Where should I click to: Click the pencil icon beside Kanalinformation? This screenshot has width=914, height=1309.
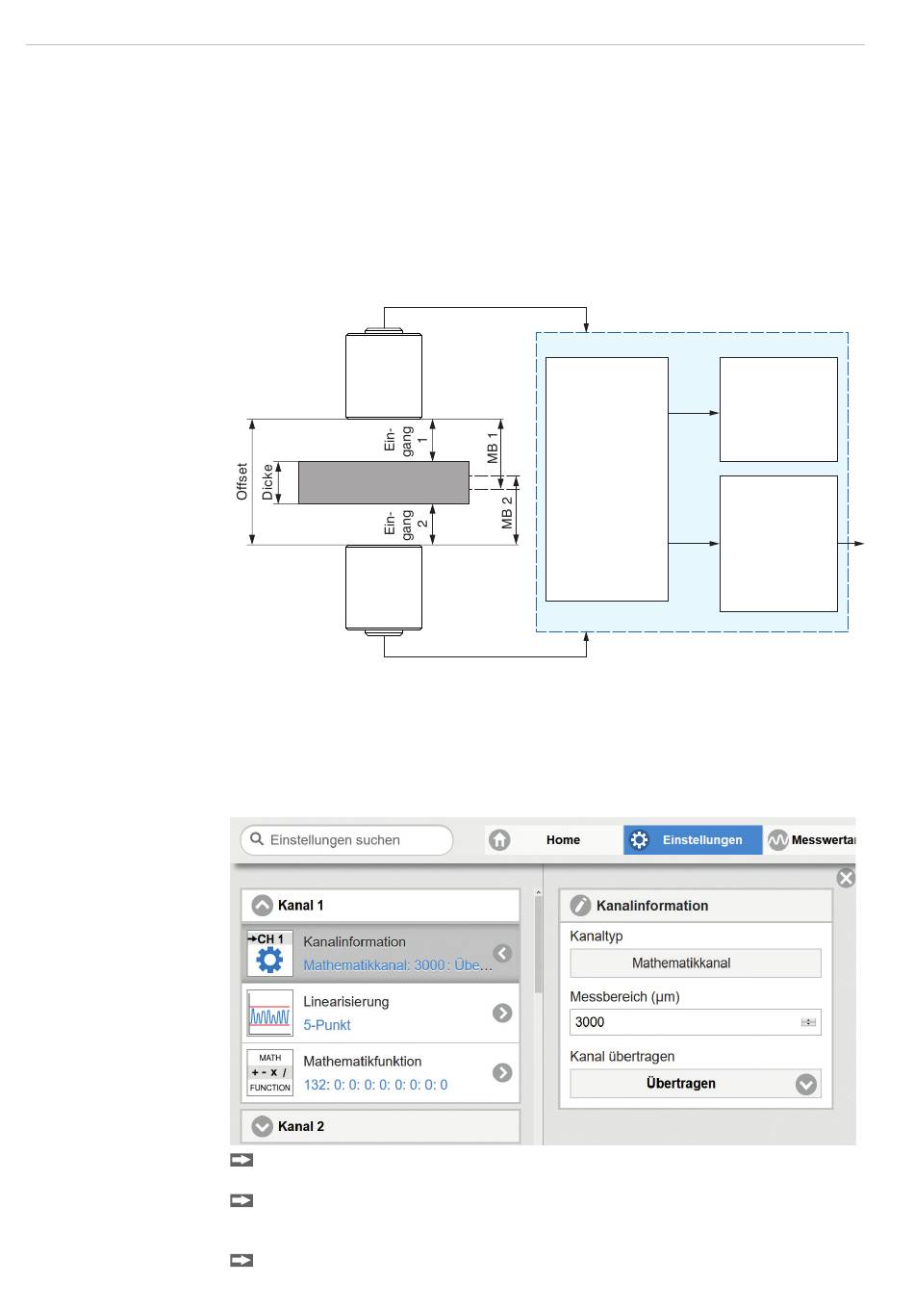point(580,906)
